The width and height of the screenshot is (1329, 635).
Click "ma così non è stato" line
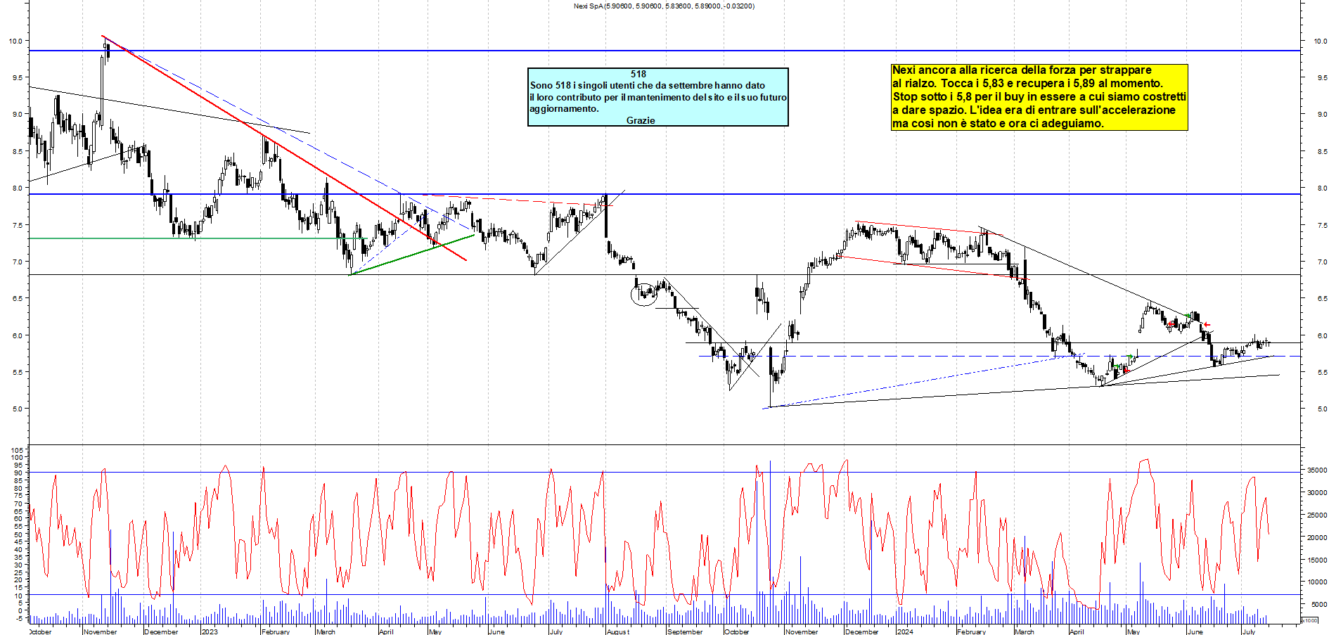click(x=998, y=124)
